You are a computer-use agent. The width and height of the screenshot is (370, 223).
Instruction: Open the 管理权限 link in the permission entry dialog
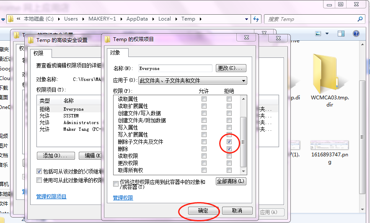click(123, 197)
